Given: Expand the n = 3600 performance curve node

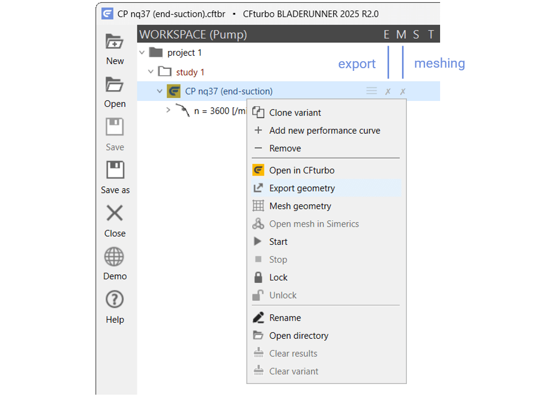Looking at the screenshot, I should (x=169, y=110).
